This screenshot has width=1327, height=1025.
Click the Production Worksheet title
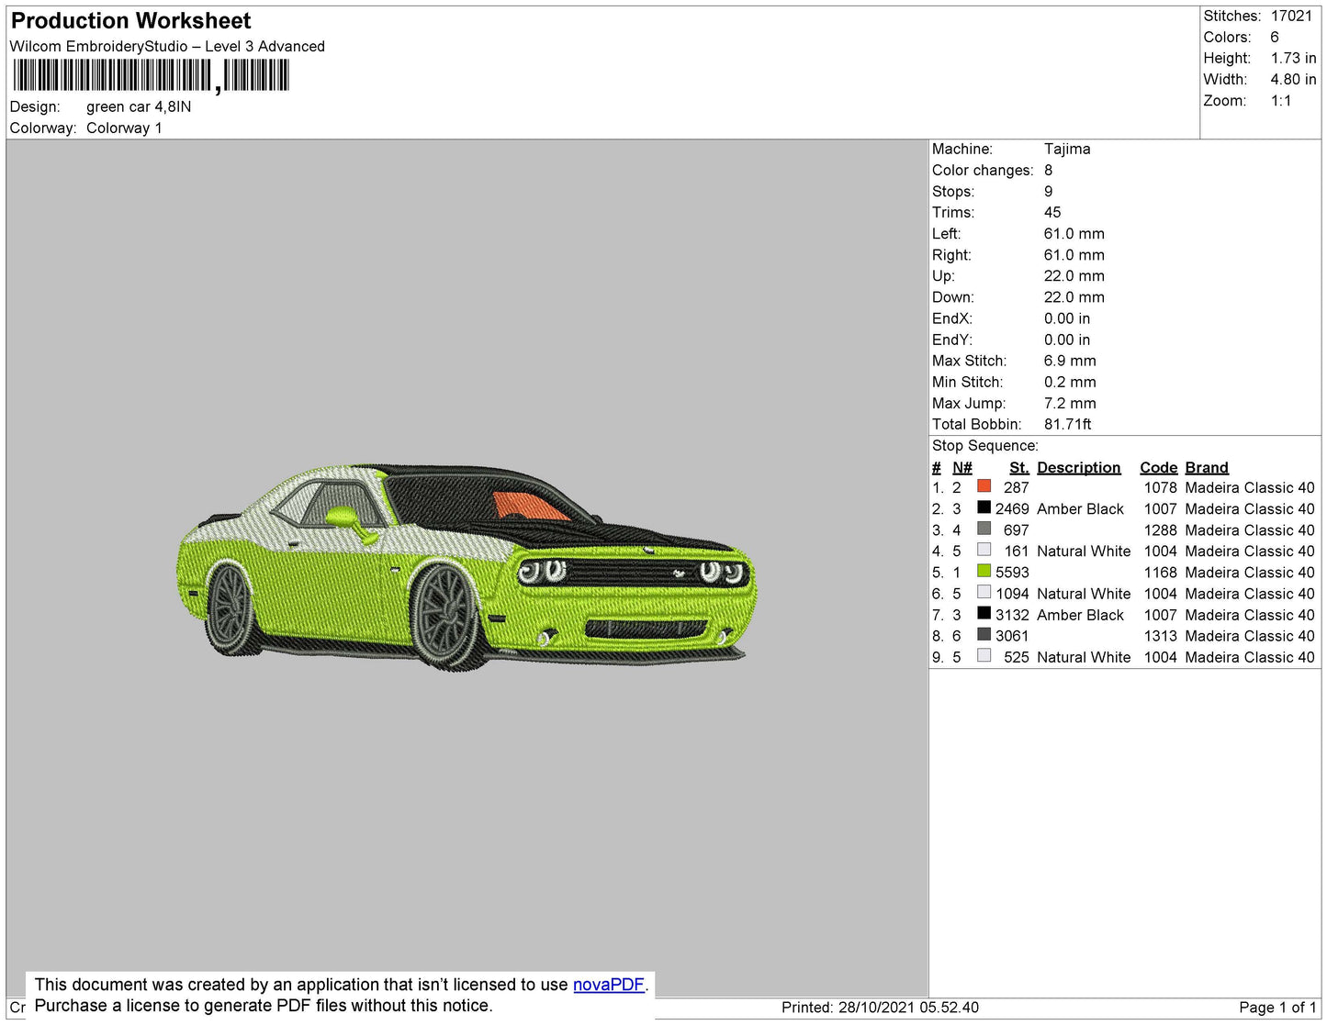(x=131, y=21)
